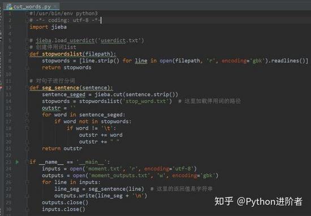Click the 'inputs.close()' statement

tap(63, 209)
